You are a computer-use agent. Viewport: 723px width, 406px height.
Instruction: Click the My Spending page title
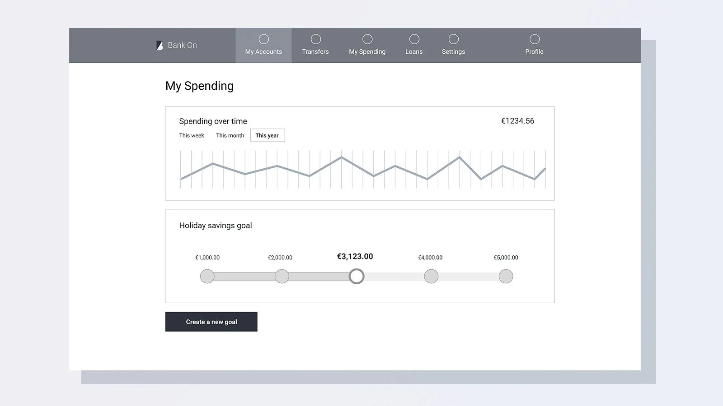click(200, 86)
